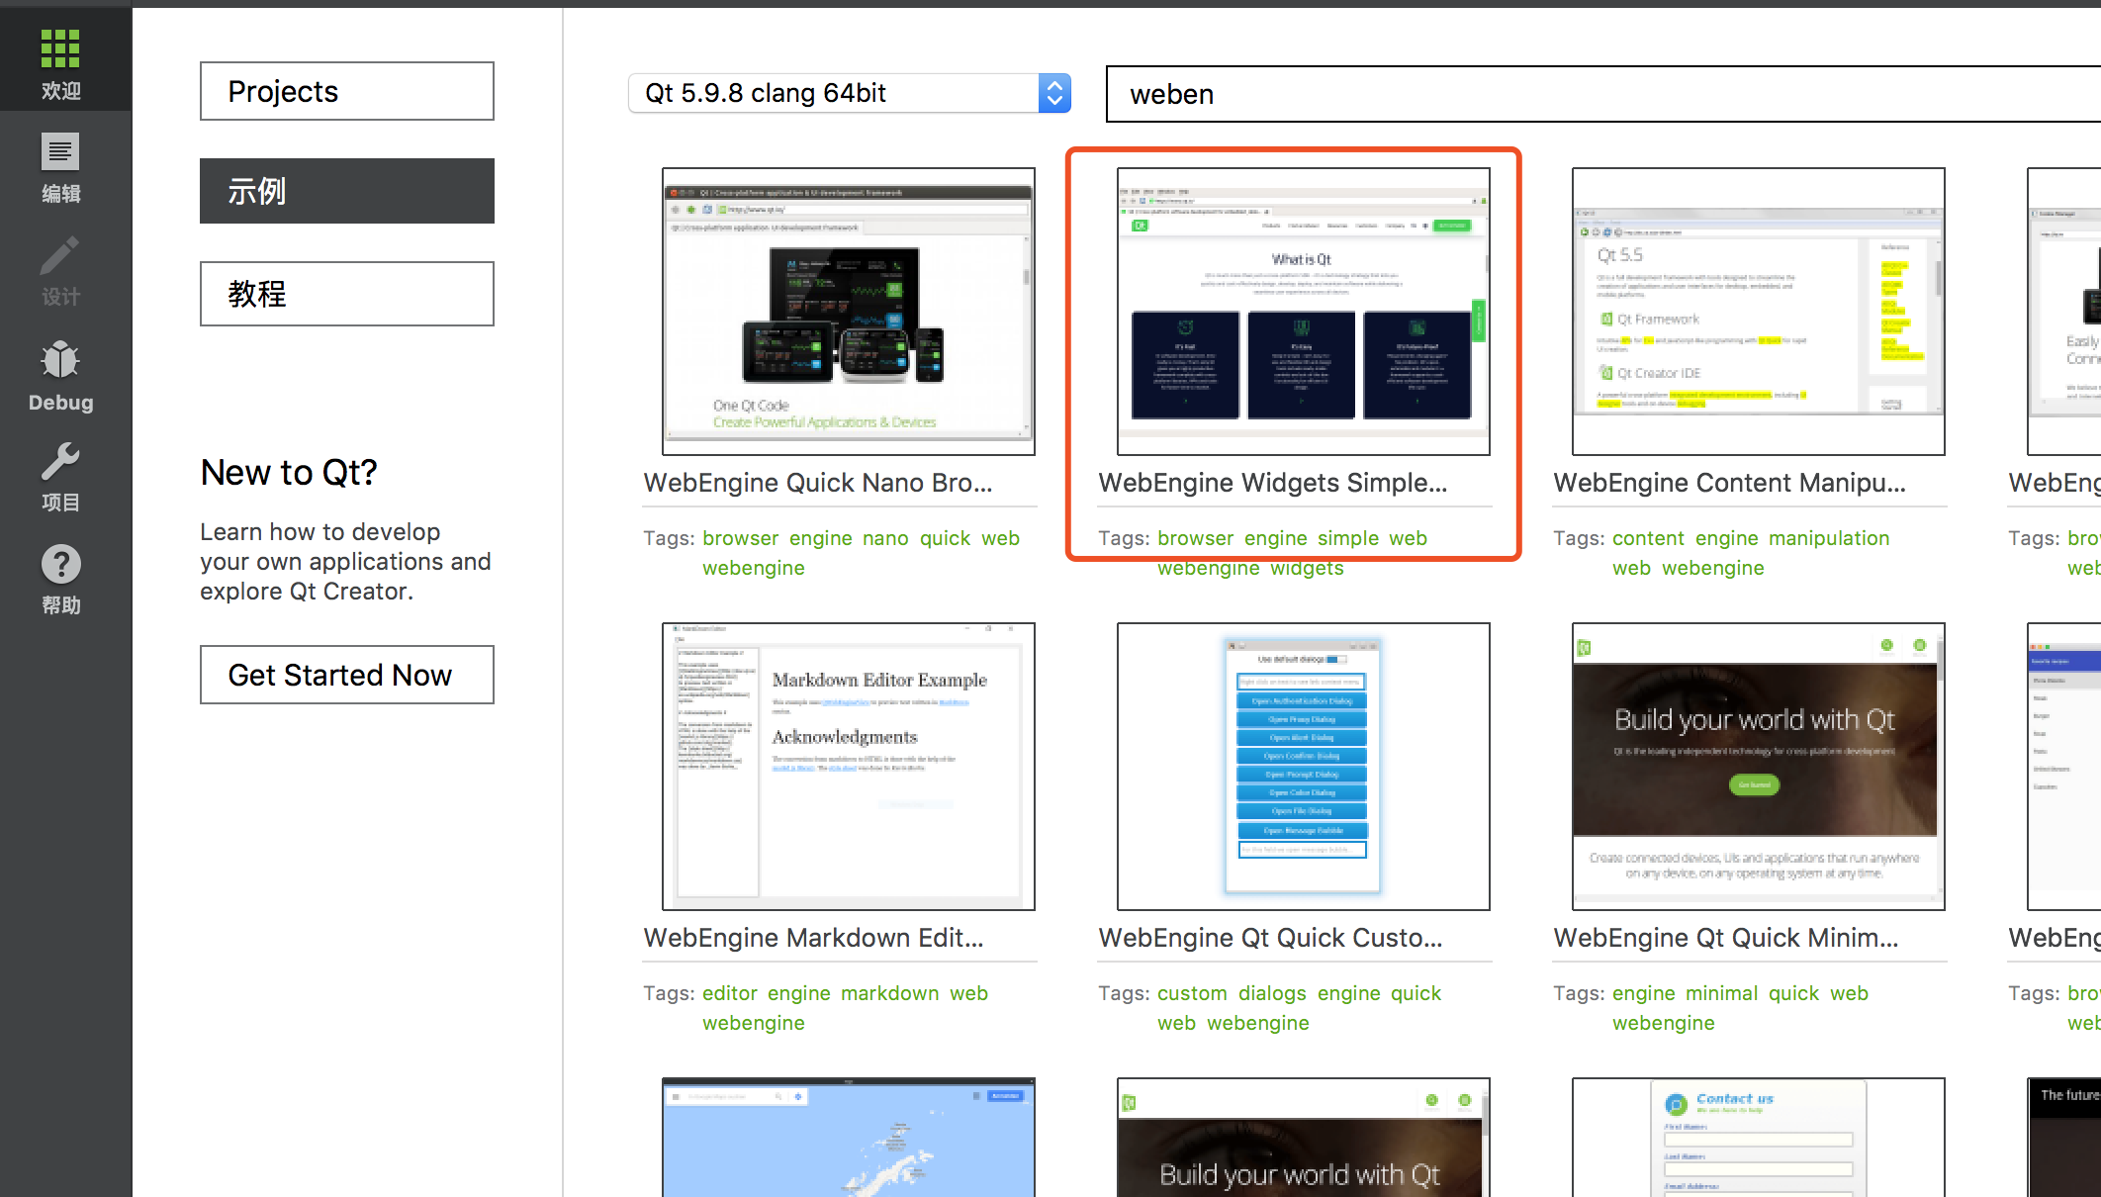Open the WebEngine Quick Nano Browser thumbnail
Viewport: 2101px width, 1197px height.
(849, 312)
